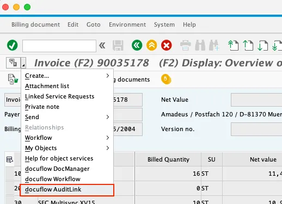Open the Edit menu
This screenshot has height=204, width=282.
coord(73,24)
